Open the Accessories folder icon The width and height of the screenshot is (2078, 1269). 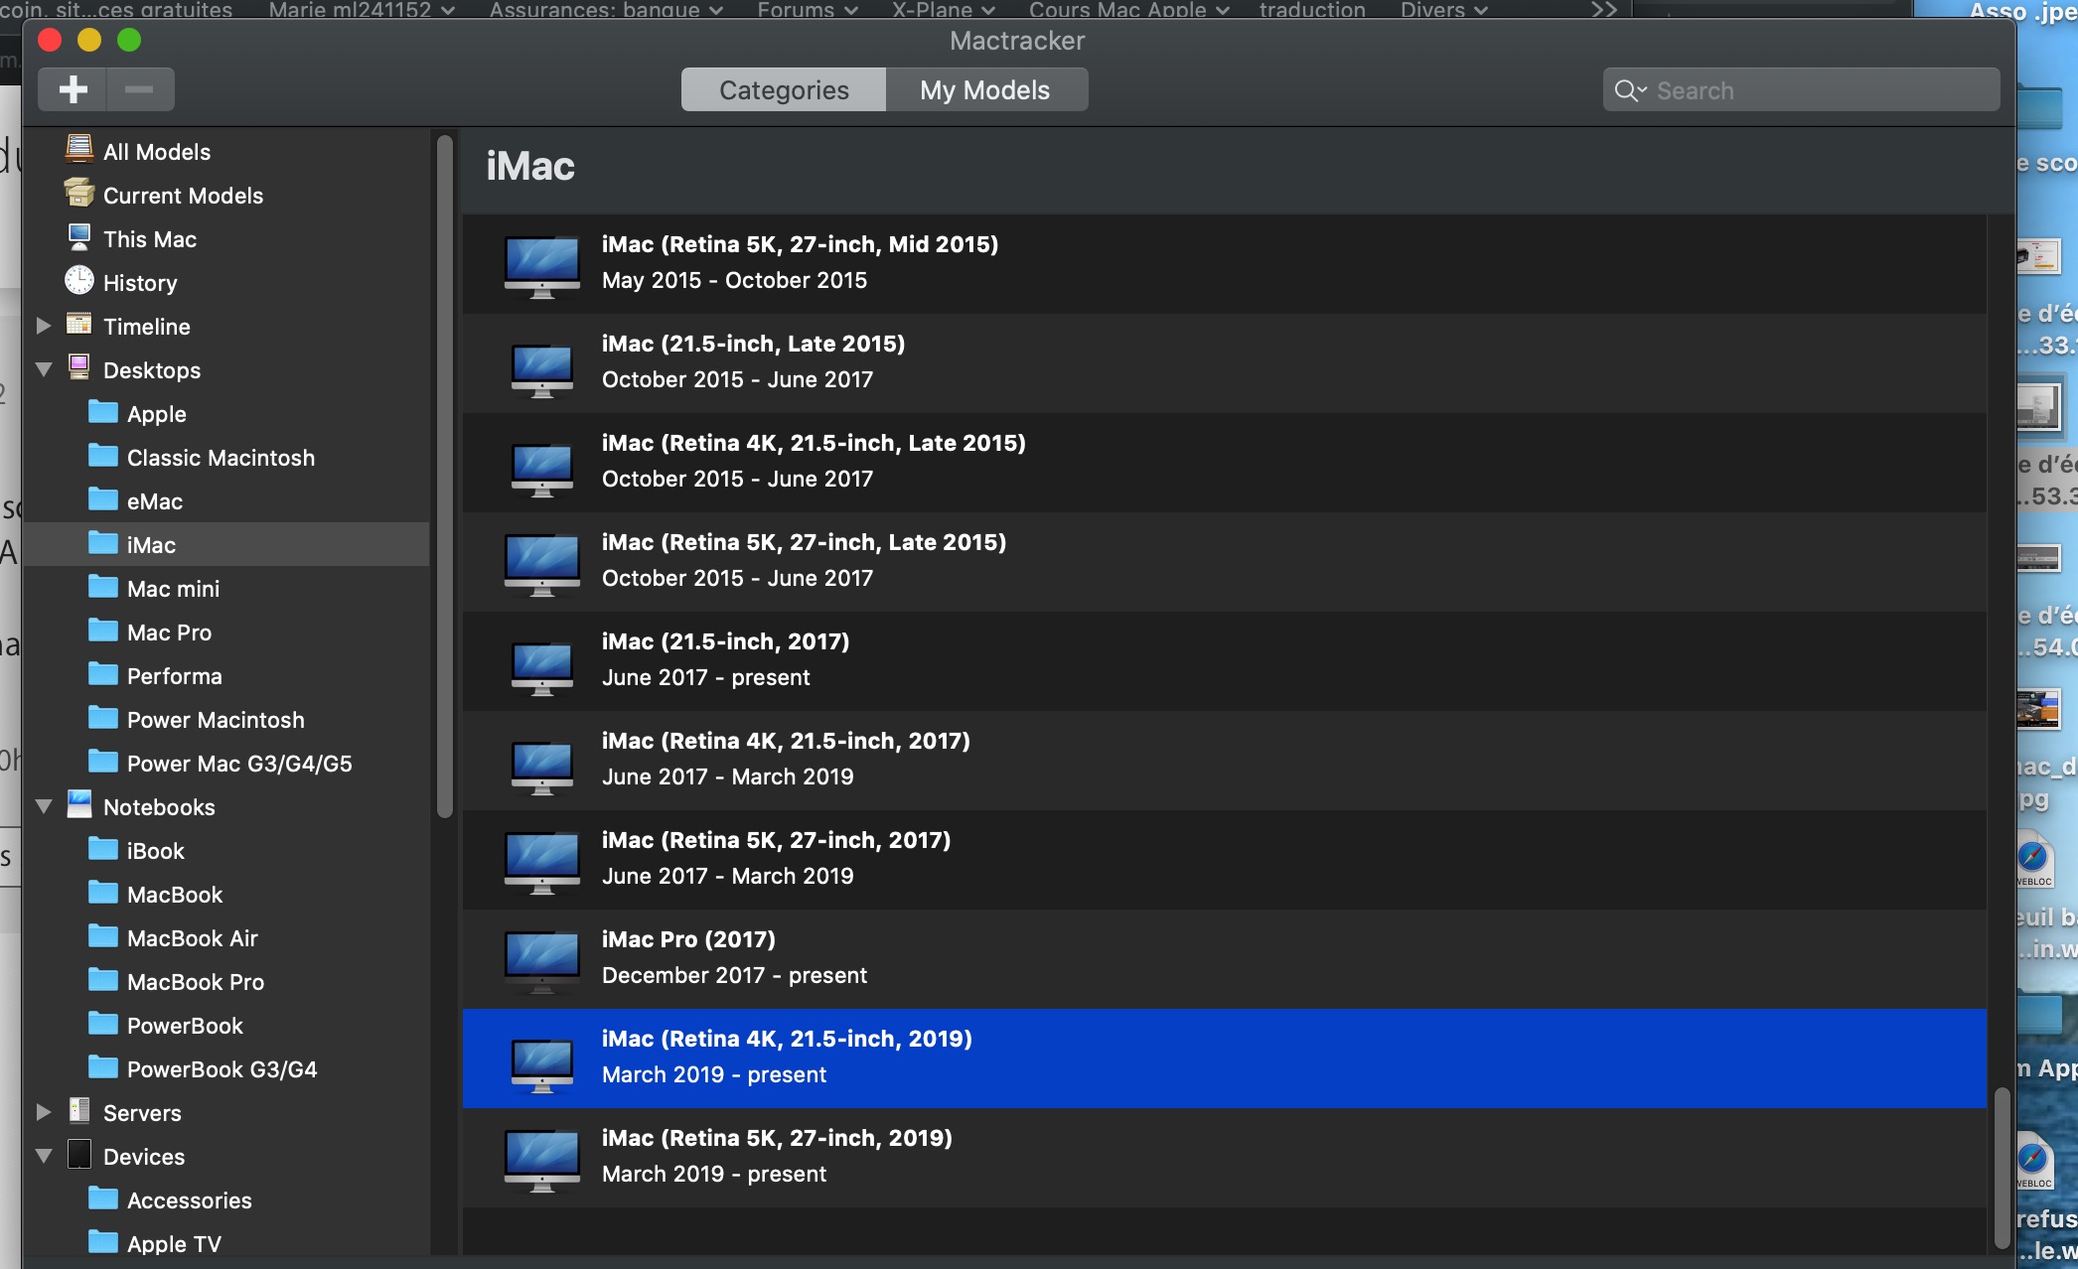103,1199
